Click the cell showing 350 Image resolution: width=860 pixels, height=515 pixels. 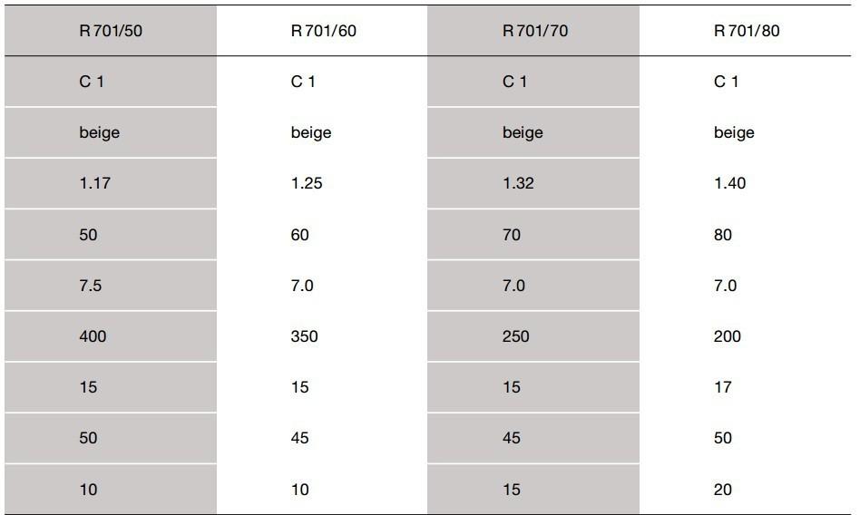pos(305,336)
